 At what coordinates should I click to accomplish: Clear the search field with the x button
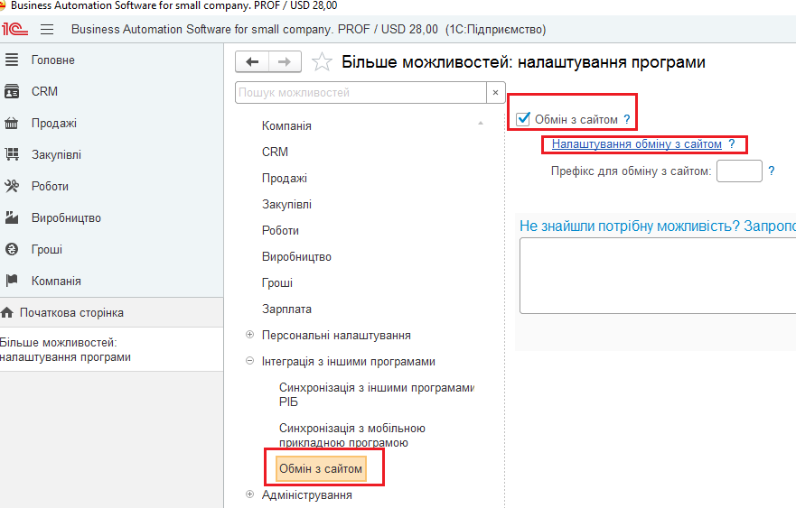[495, 93]
